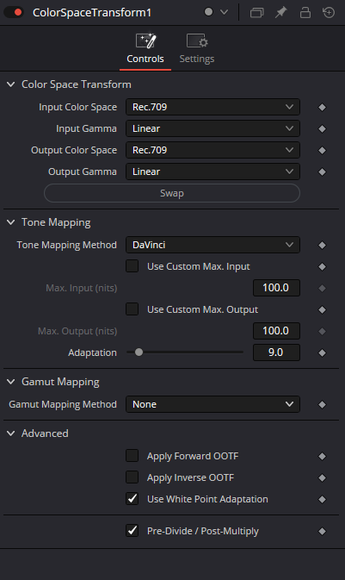Add keyframe for Use White Point Adaptation
The height and width of the screenshot is (580, 345).
tap(322, 499)
